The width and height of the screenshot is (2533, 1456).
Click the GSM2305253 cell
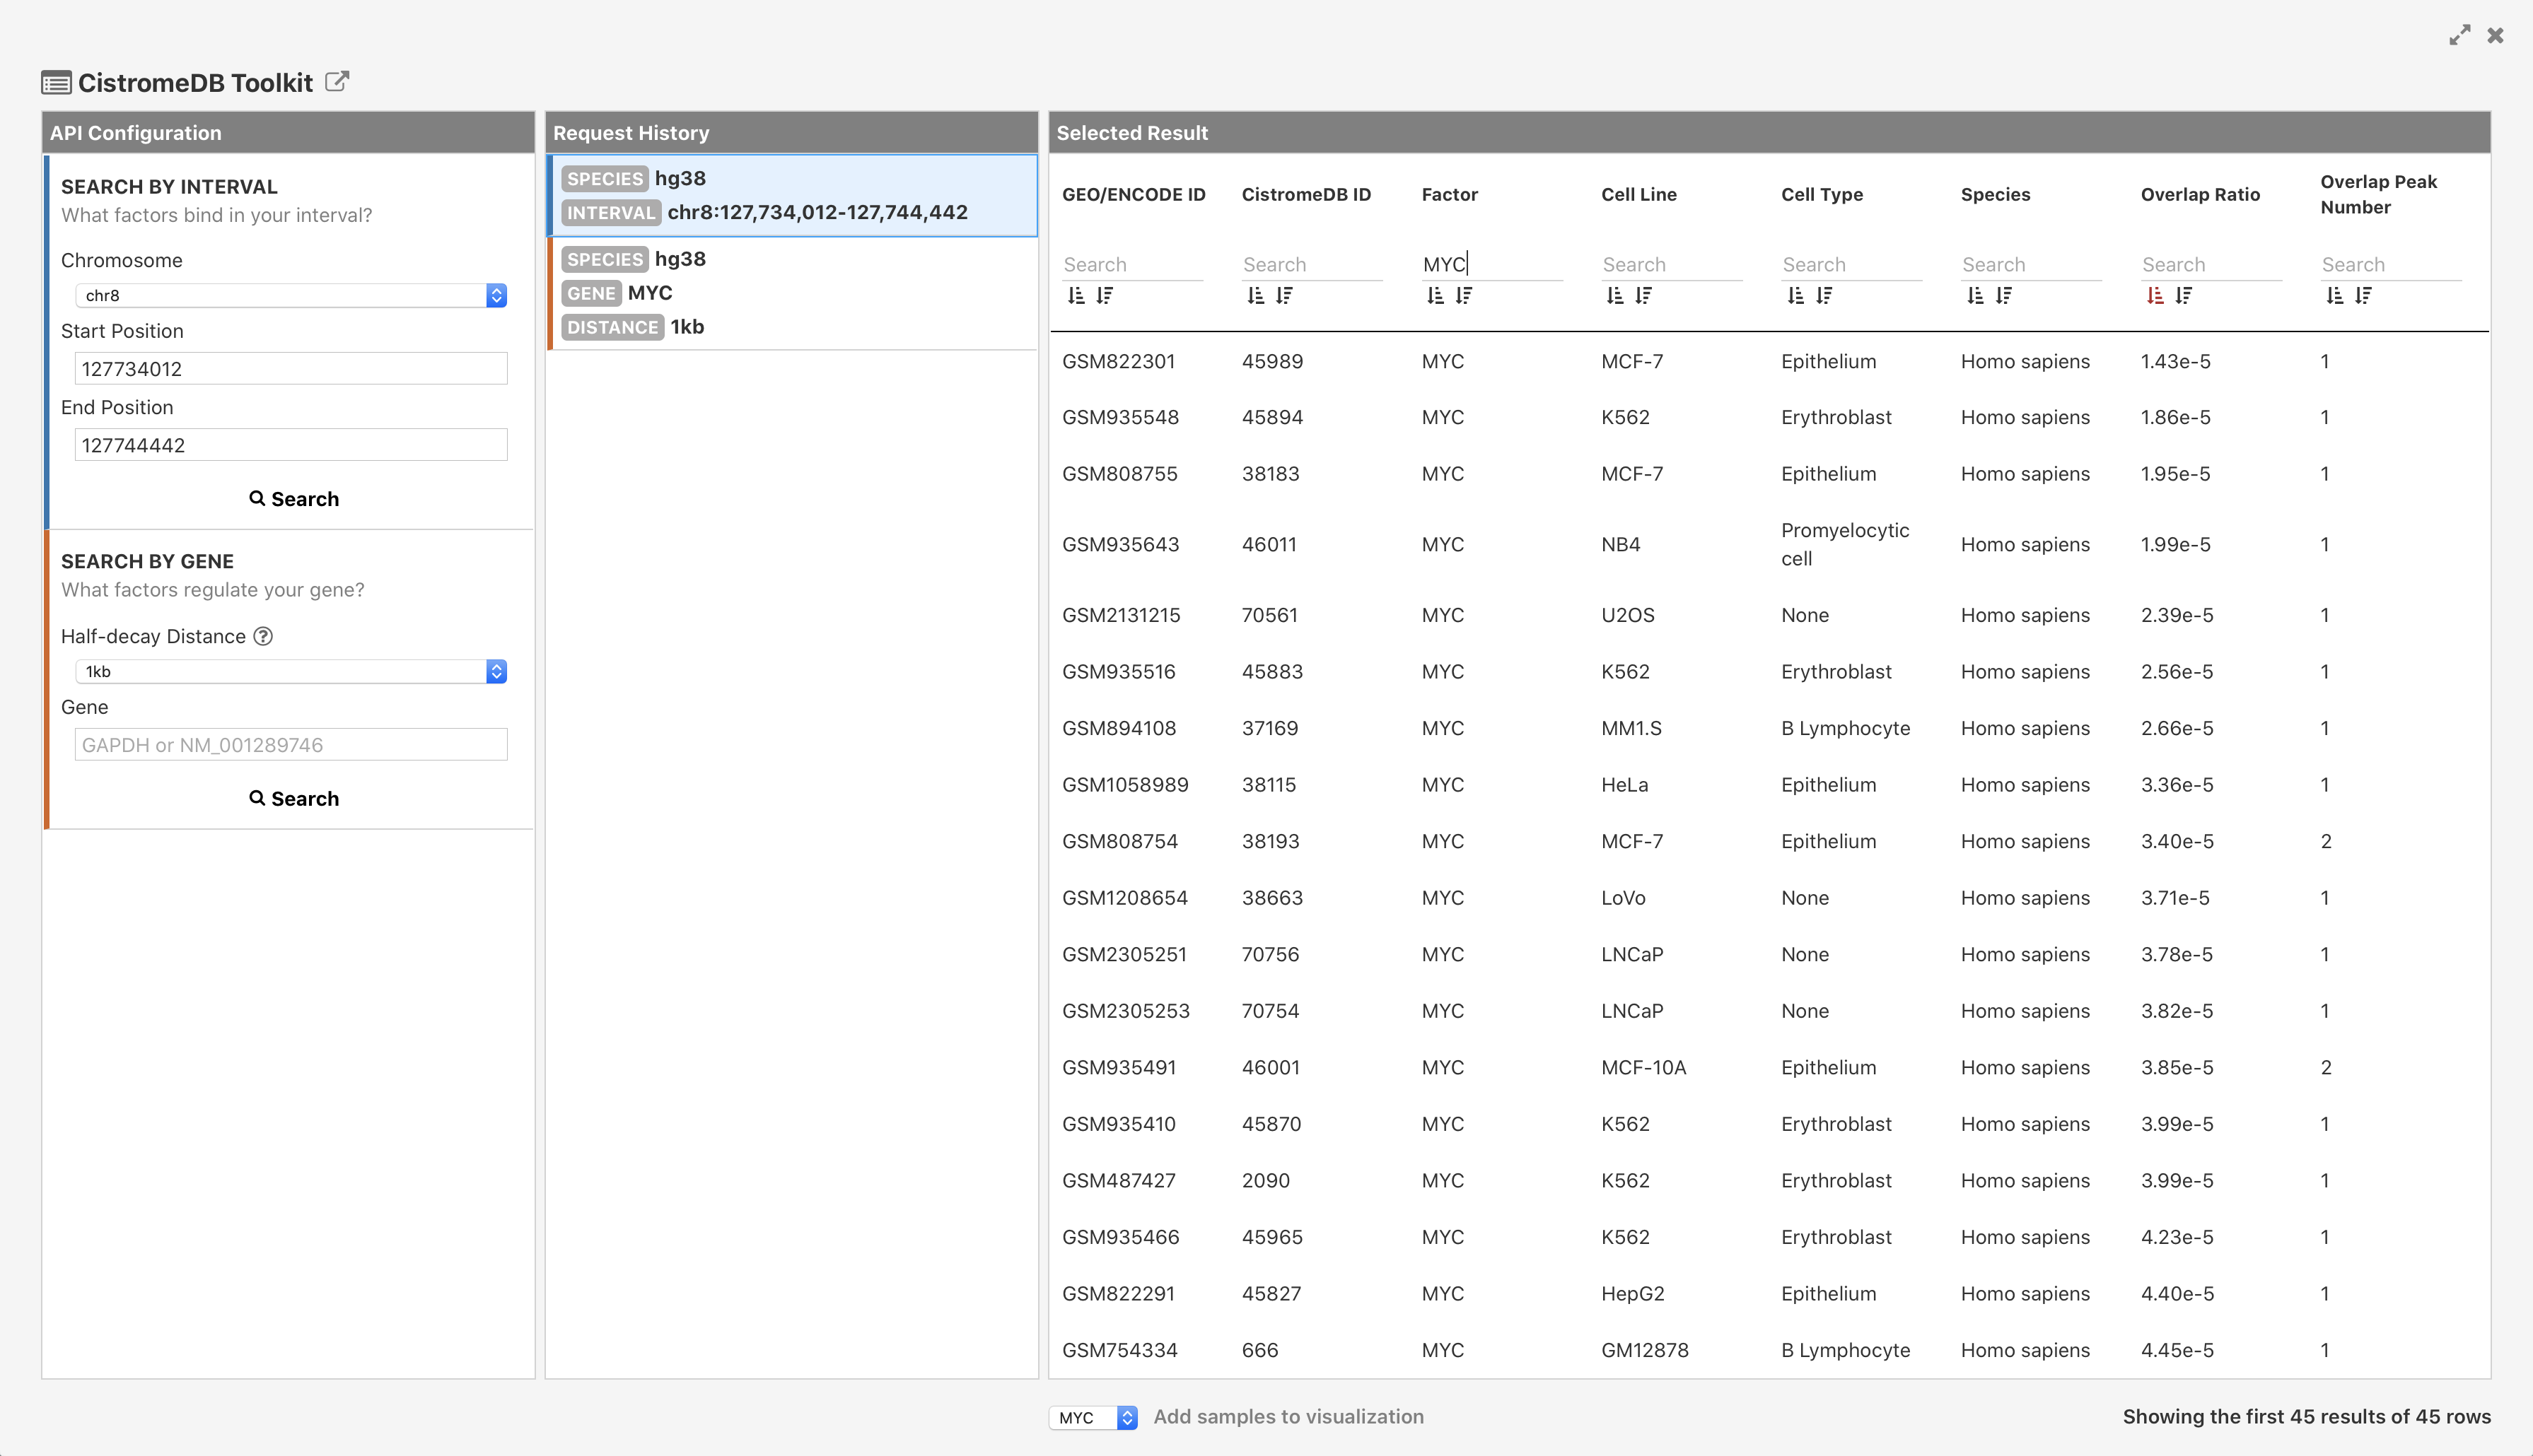(x=1126, y=1011)
